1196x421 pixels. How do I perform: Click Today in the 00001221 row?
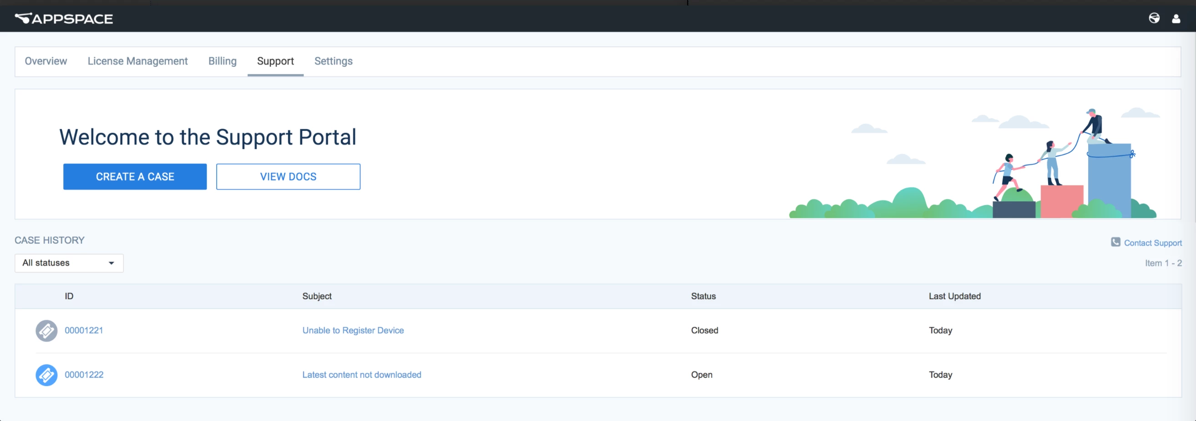click(940, 330)
